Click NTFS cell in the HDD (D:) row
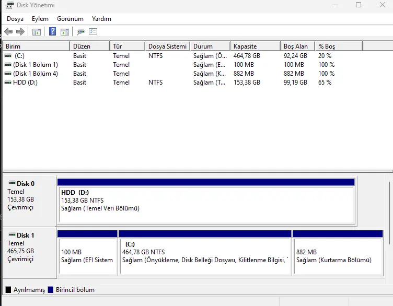 [x=155, y=83]
